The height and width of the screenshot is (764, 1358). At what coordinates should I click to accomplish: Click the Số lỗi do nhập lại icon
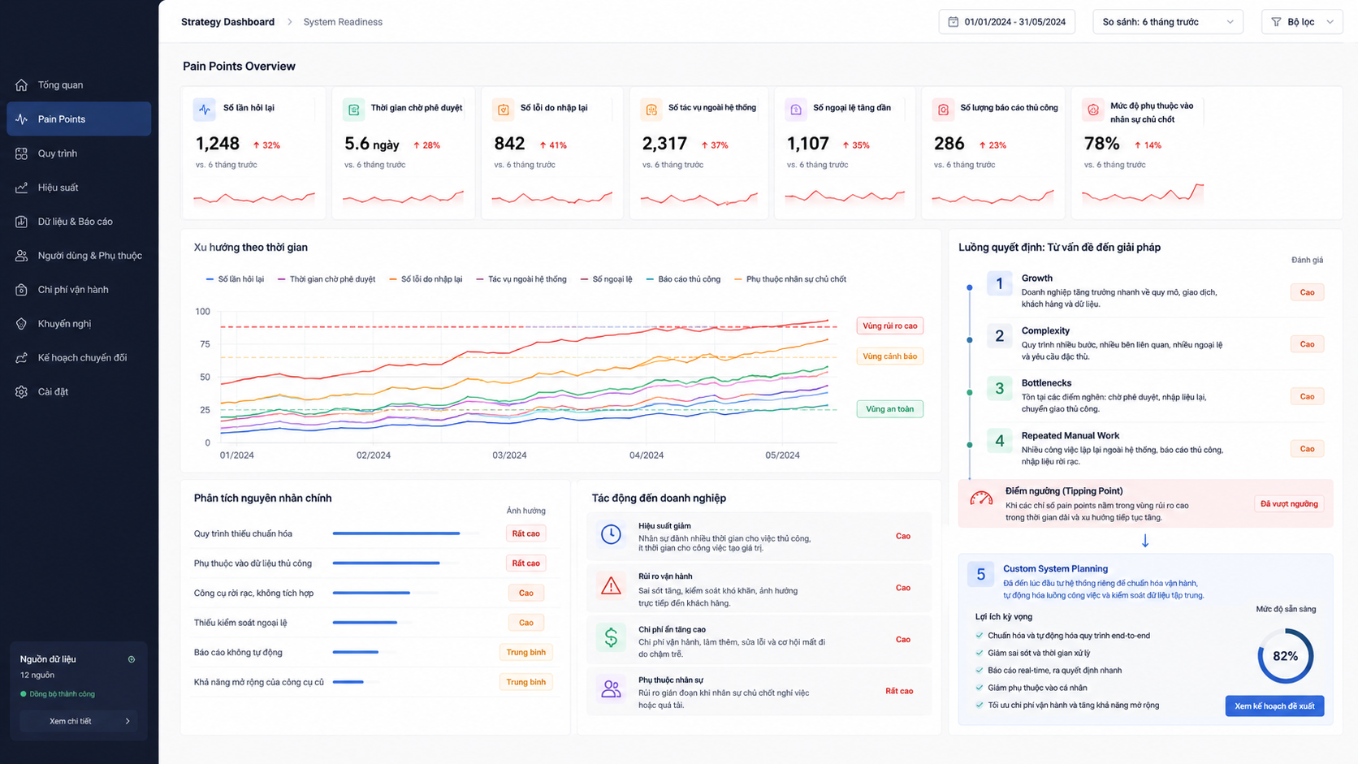[503, 109]
